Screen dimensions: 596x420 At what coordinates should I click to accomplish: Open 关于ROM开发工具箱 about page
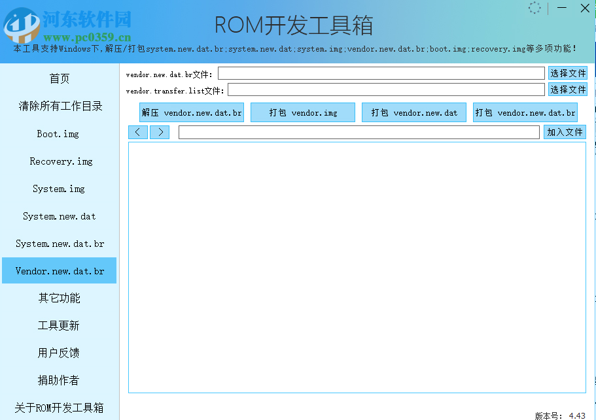(x=59, y=407)
